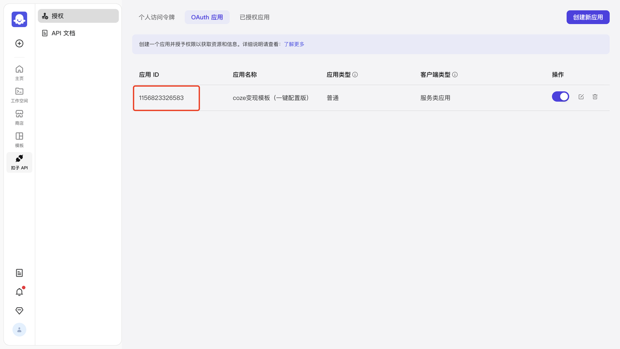Open API 文档 in the side menu

coord(78,33)
